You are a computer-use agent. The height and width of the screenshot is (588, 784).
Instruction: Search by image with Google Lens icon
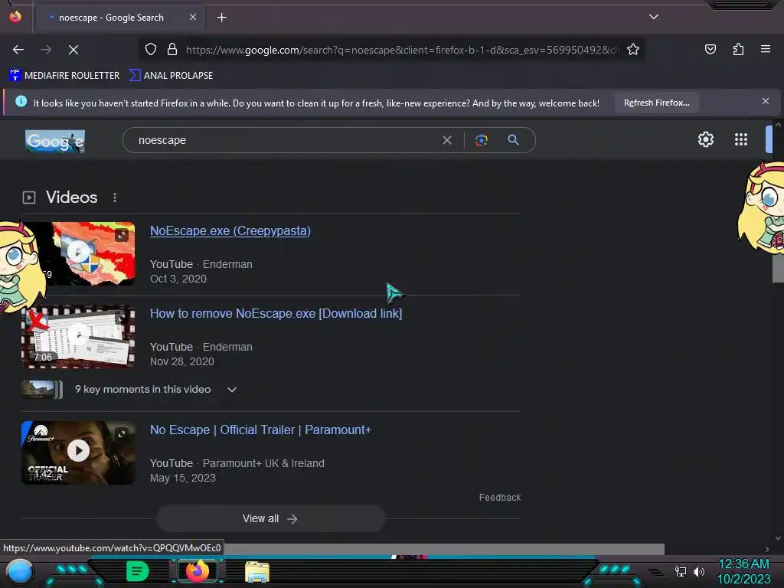tap(481, 141)
